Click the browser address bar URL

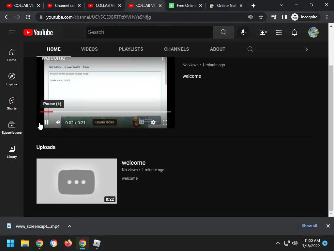coord(99,17)
